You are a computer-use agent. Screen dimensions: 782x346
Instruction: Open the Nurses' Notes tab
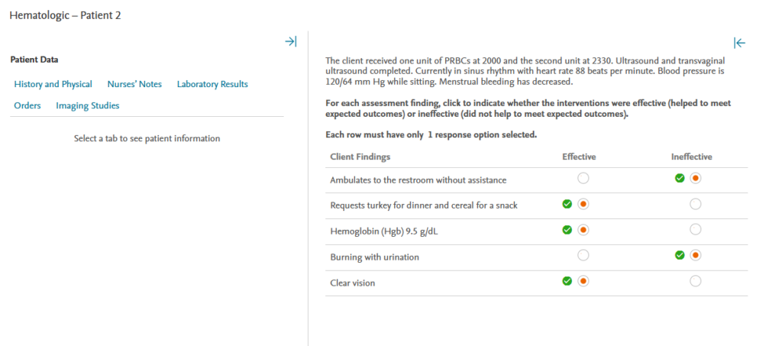(134, 84)
